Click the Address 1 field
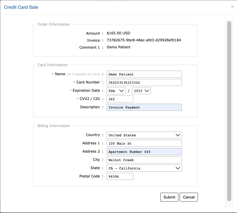Viewport: 237px width, 213px height. point(144,143)
